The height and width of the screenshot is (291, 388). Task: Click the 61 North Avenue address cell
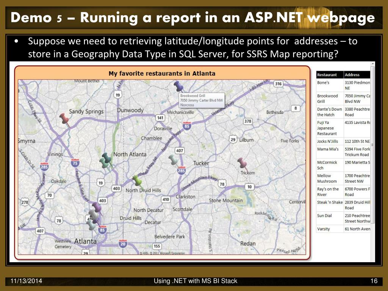(357, 229)
